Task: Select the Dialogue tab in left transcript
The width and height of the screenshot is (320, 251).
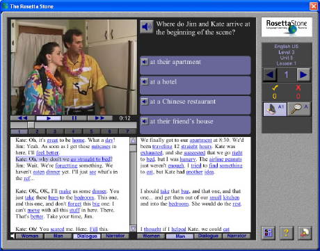Action: [x=87, y=236]
